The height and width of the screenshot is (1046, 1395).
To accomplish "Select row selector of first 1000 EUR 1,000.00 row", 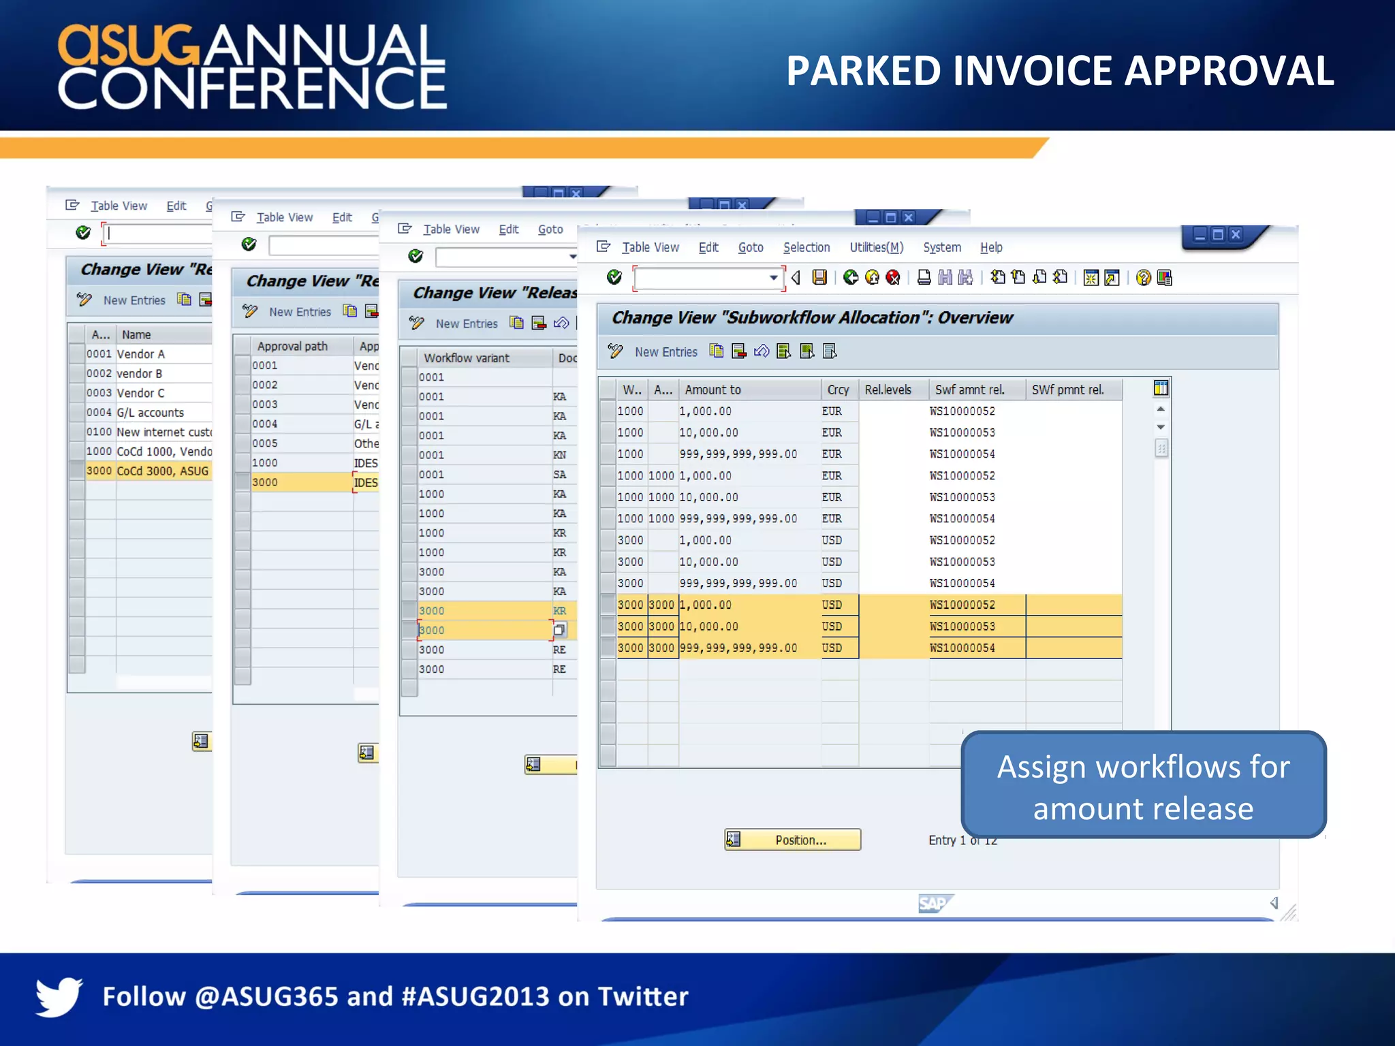I will coord(608,411).
